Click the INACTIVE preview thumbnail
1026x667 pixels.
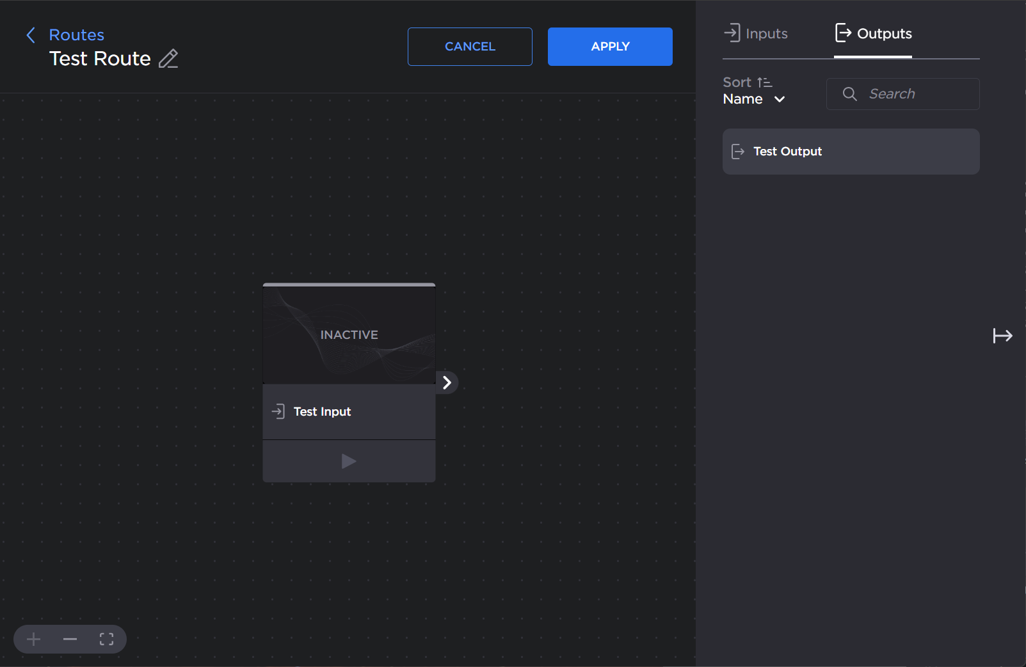tap(349, 334)
